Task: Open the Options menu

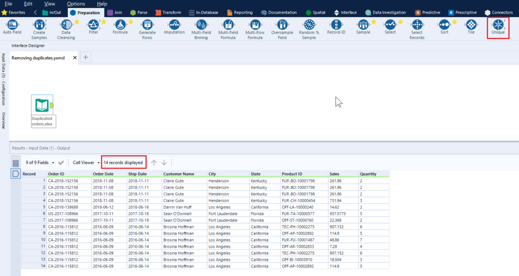Action: tap(76, 4)
